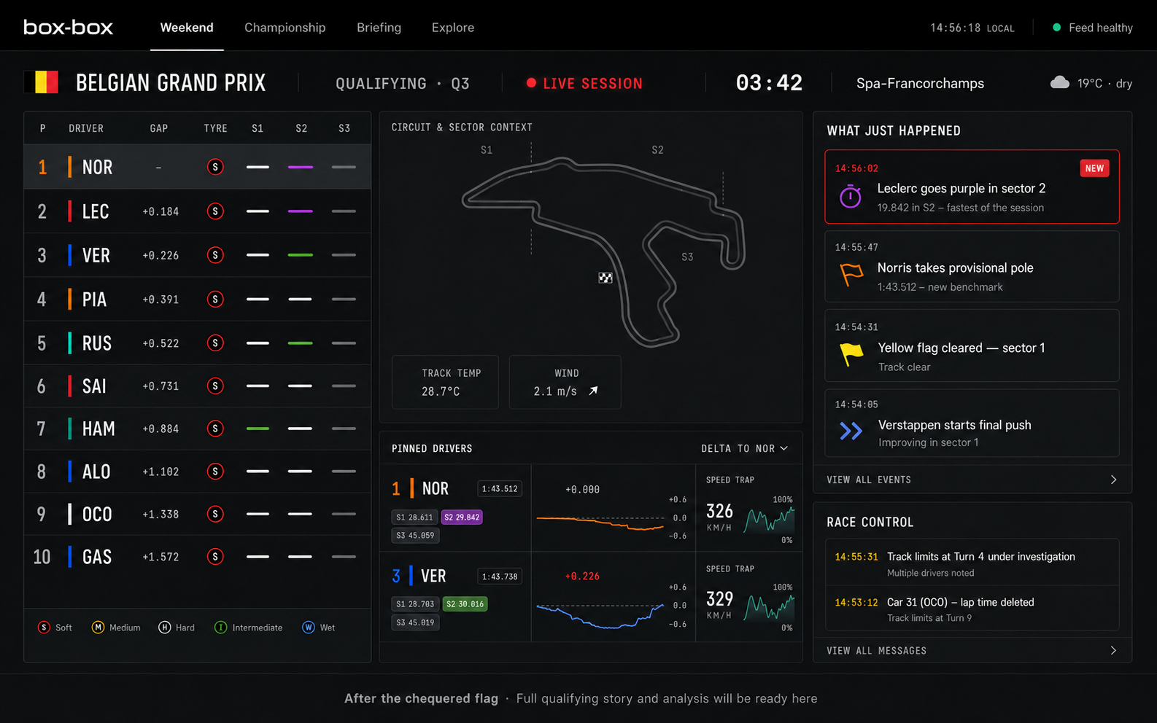Image resolution: width=1157 pixels, height=723 pixels.
Task: Click the wind direction arrow icon
Action: pyautogui.click(x=593, y=391)
